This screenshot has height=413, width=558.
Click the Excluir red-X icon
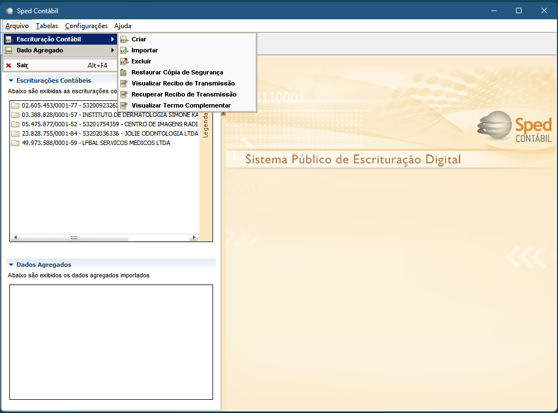click(x=124, y=62)
